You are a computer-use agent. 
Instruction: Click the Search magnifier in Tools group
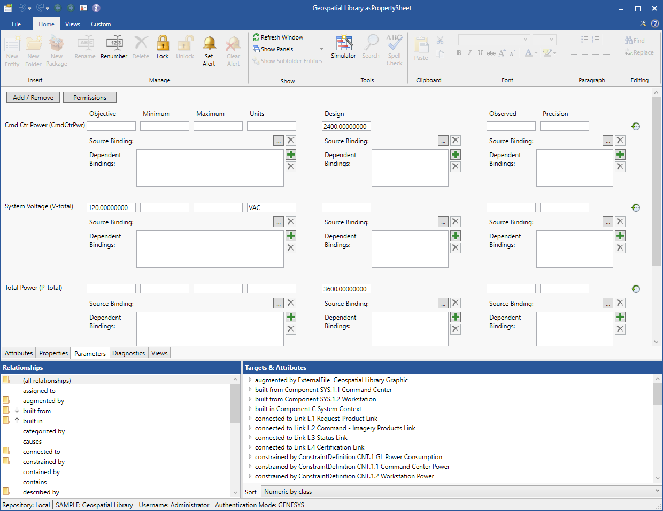click(371, 43)
